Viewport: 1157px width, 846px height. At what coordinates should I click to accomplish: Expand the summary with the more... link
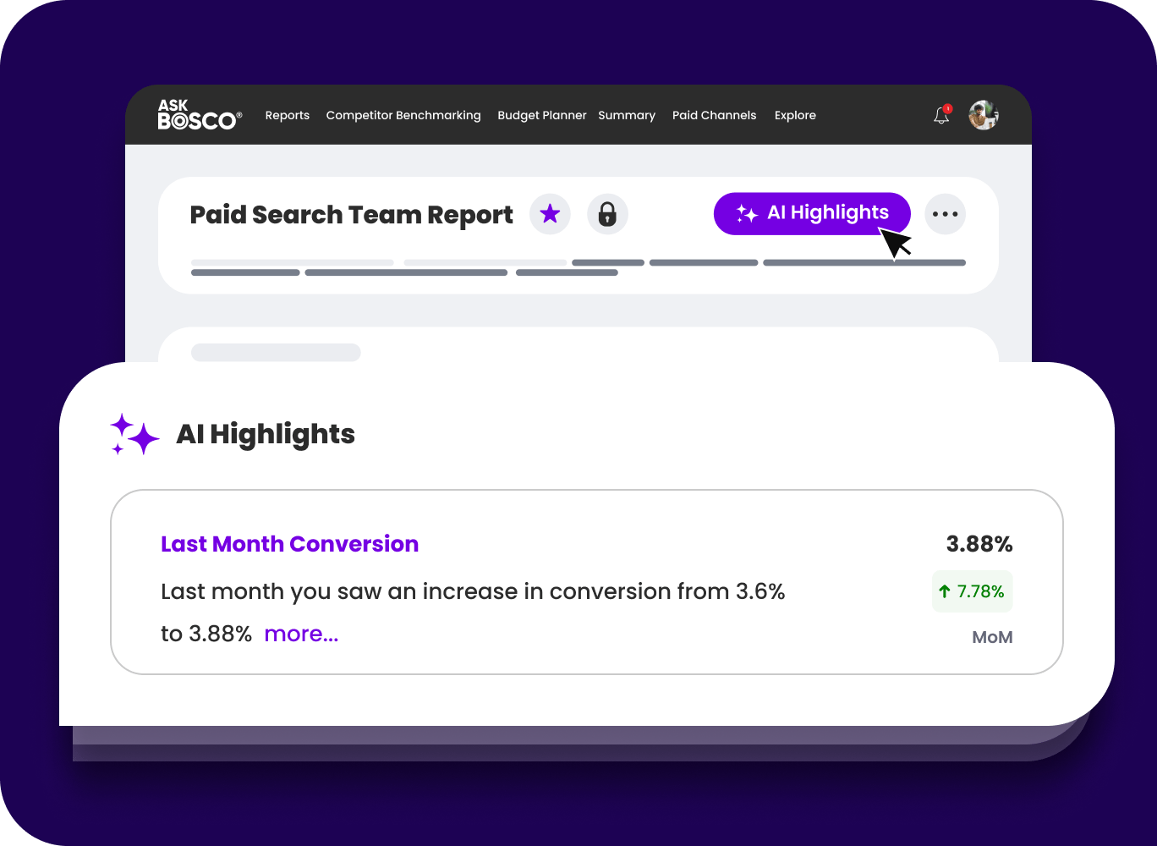point(301,634)
